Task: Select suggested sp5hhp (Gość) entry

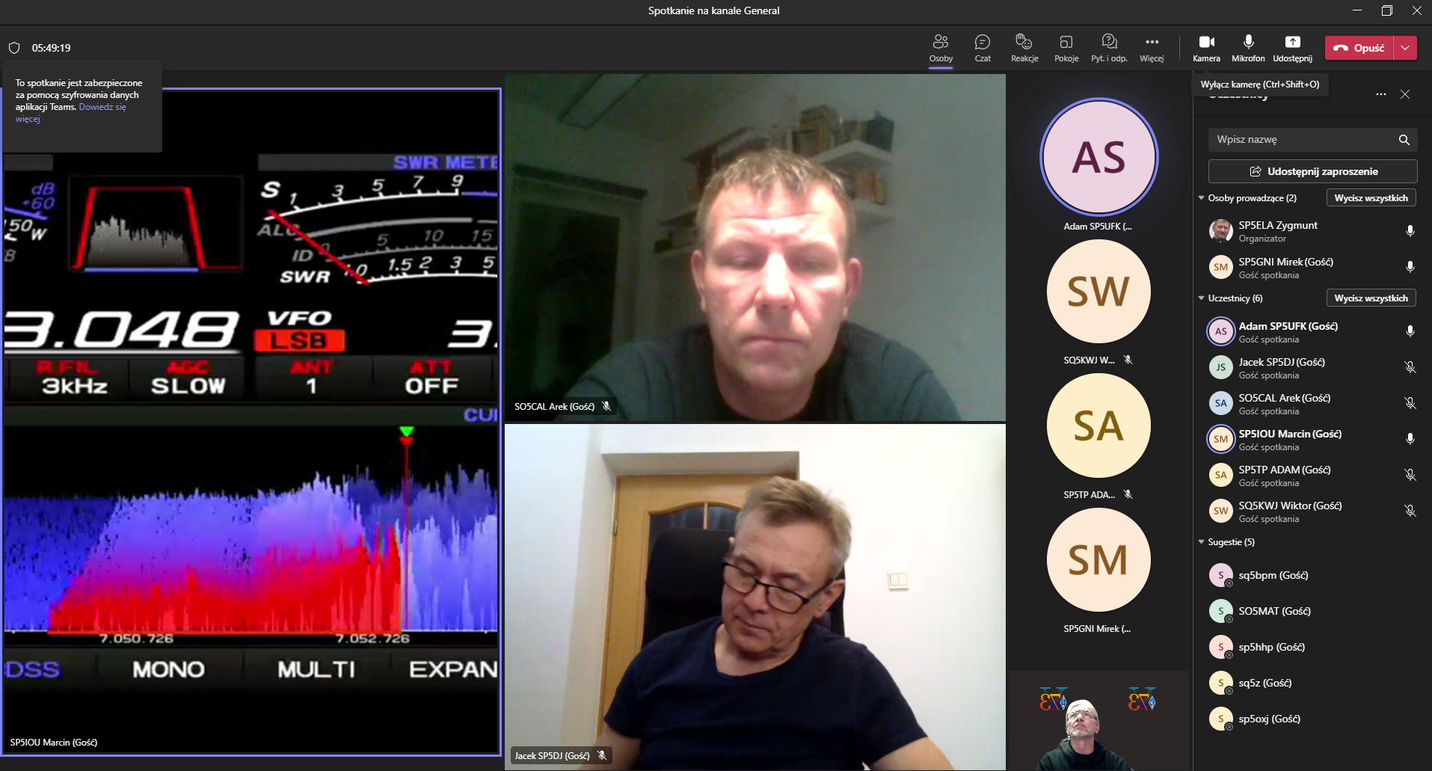Action: tap(1312, 647)
